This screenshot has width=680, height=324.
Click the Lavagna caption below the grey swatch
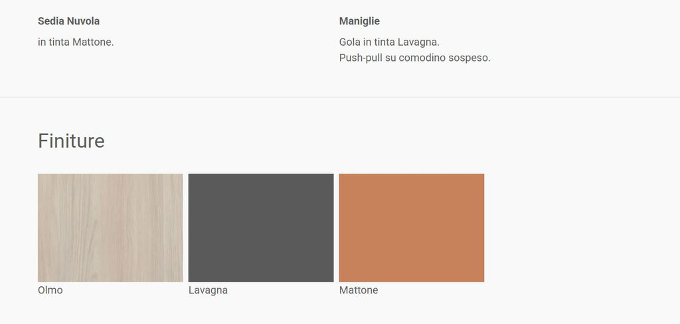click(208, 290)
